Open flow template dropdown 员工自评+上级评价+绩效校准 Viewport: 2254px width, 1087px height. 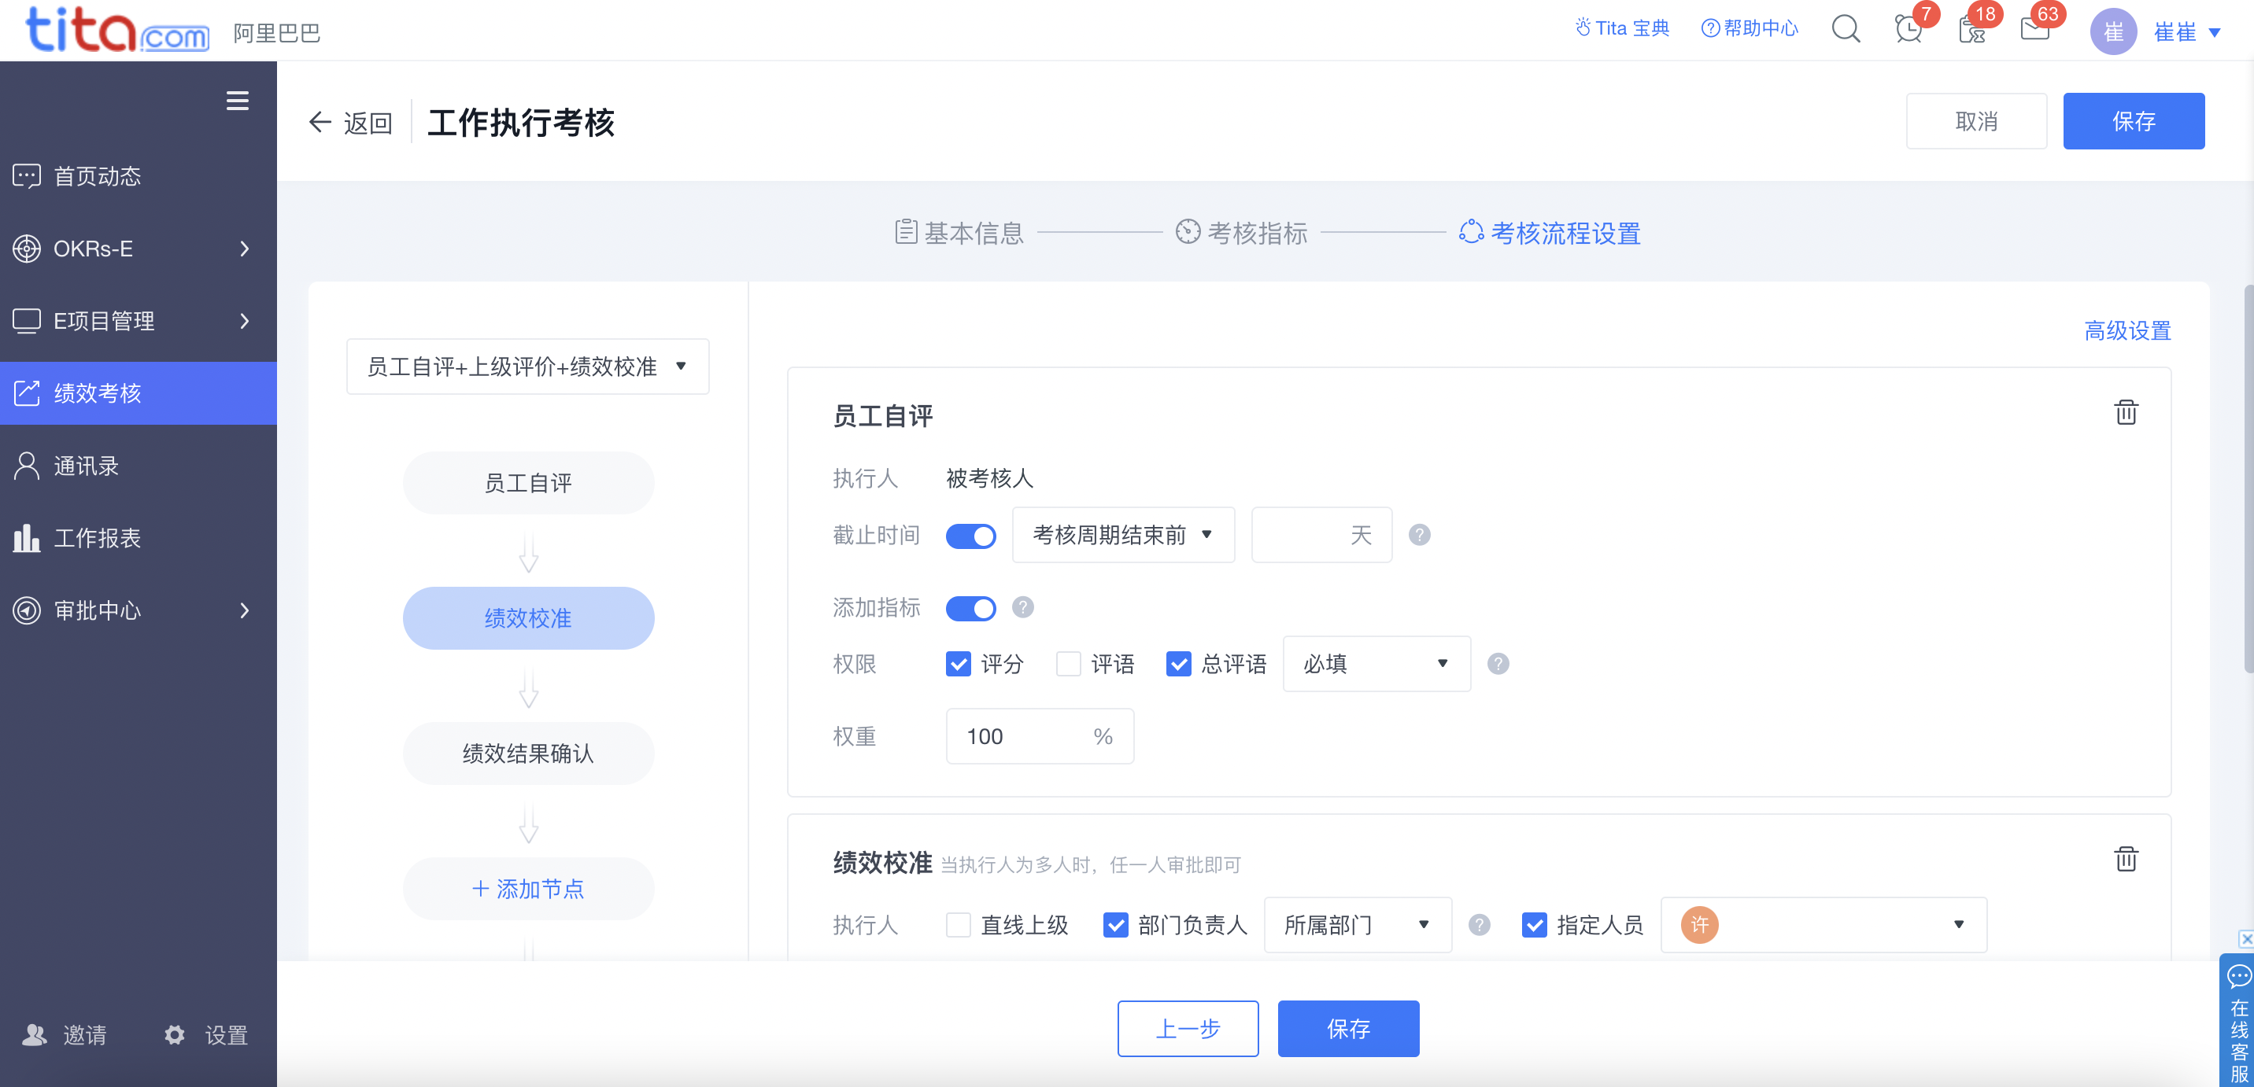coord(527,367)
